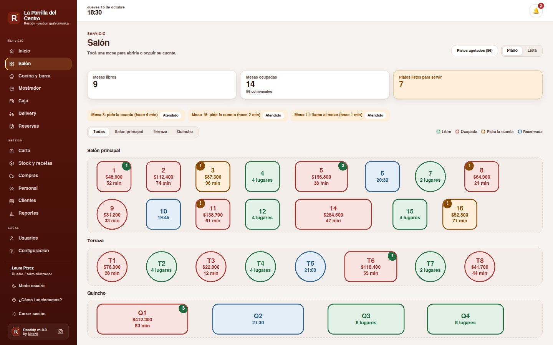Screen dimensions: 553x345
Task: Open table Q1 in Quincho
Action: [x=142, y=319]
